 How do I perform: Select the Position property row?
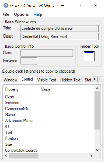49,138
